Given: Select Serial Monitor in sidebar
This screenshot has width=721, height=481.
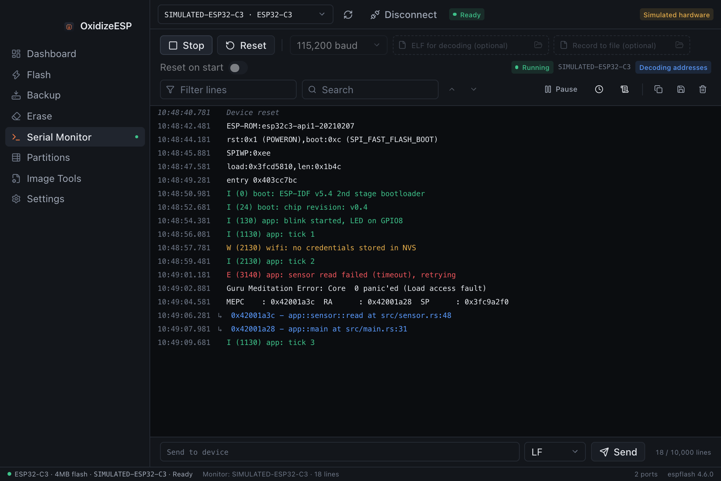Looking at the screenshot, I should pos(75,137).
